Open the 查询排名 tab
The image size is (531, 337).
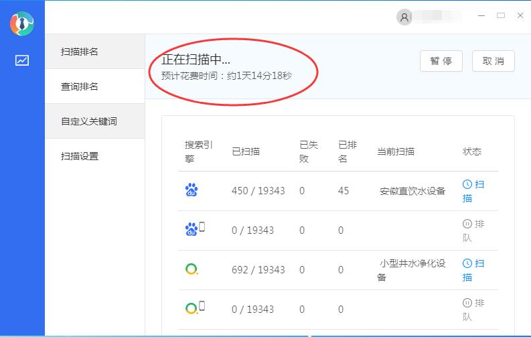coord(80,86)
